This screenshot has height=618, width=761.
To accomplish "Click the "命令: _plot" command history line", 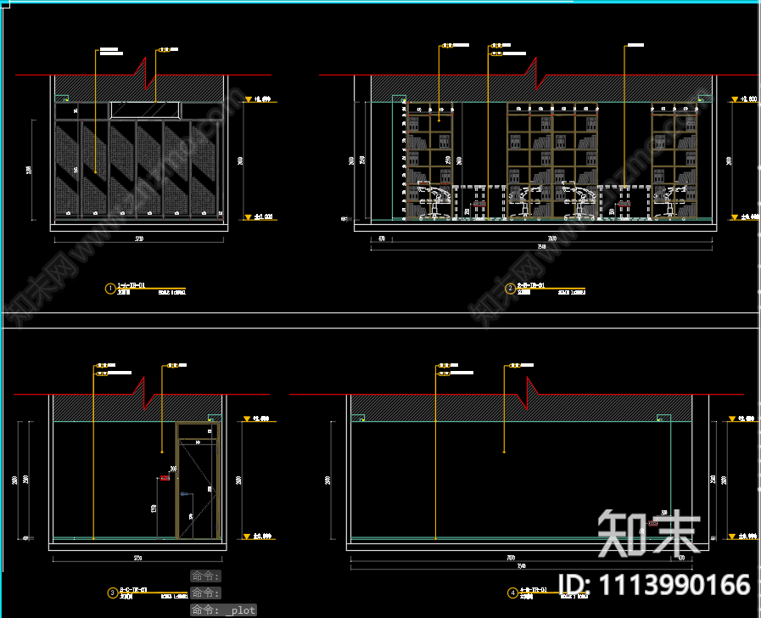I will pos(223,610).
